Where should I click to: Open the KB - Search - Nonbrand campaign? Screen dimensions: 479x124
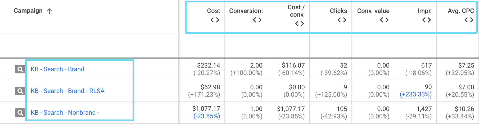65,113
